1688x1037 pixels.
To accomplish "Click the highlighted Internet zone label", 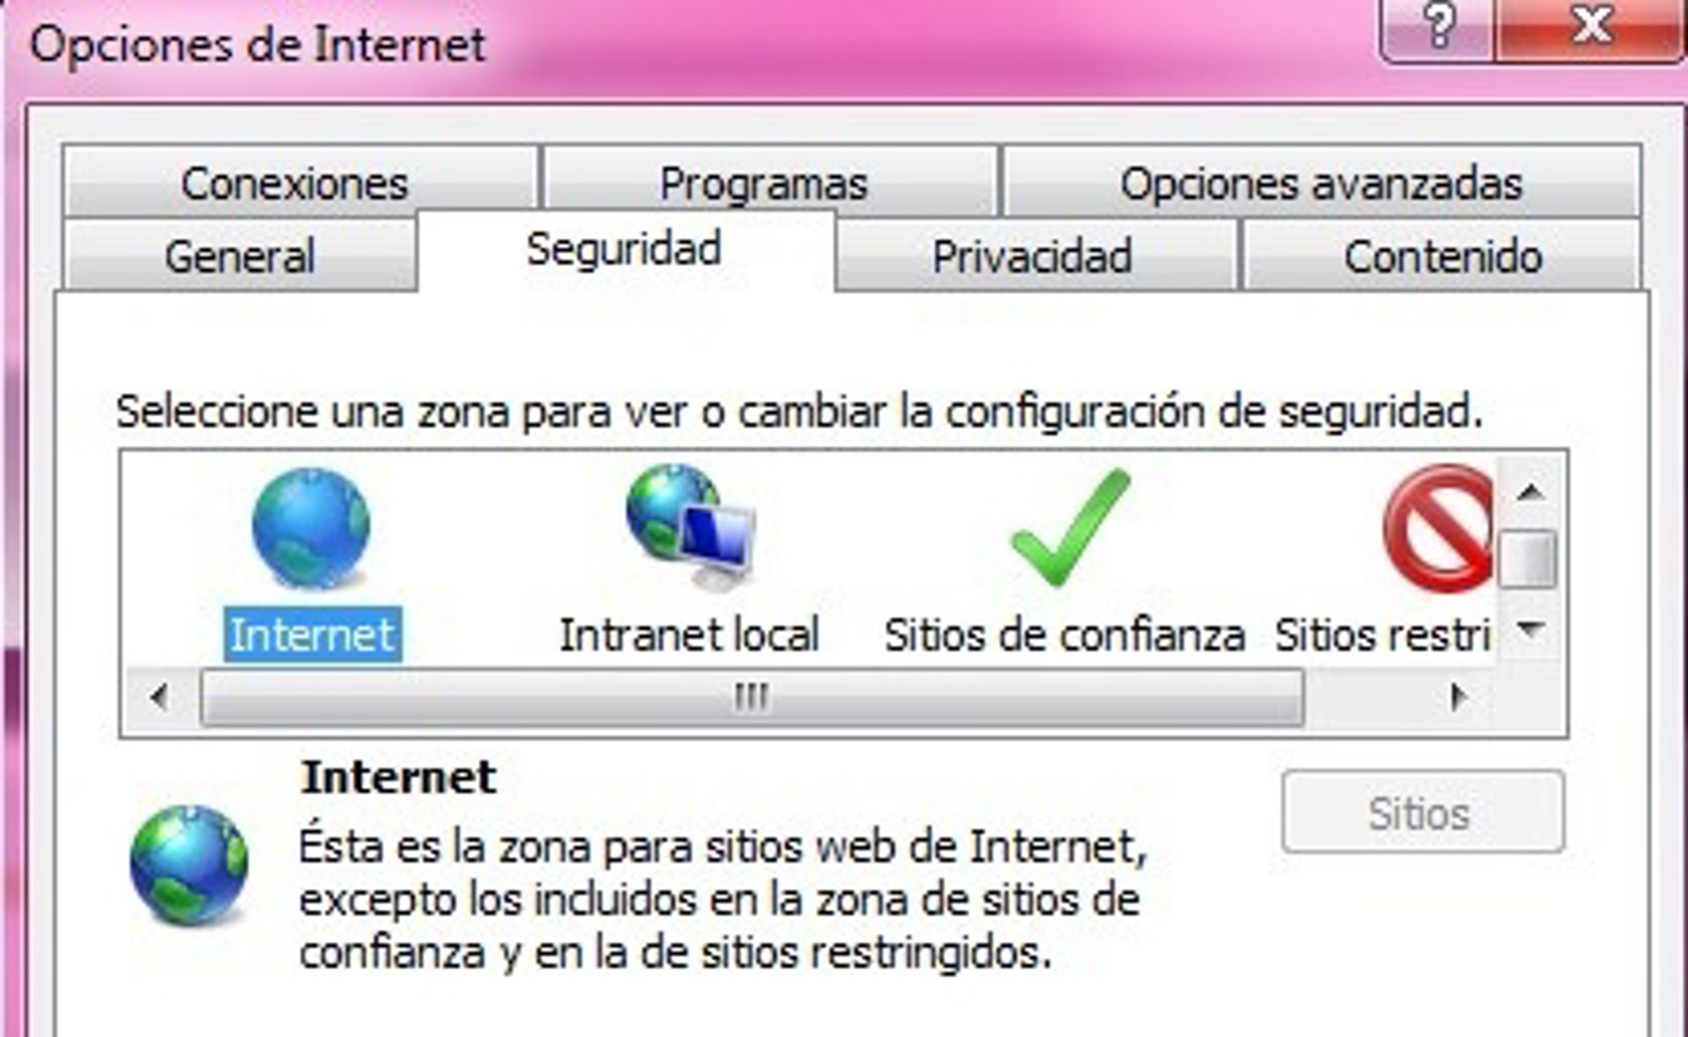I will (x=312, y=635).
